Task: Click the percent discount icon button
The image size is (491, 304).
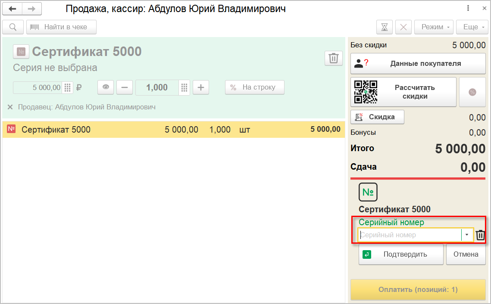Action: pyautogui.click(x=472, y=92)
